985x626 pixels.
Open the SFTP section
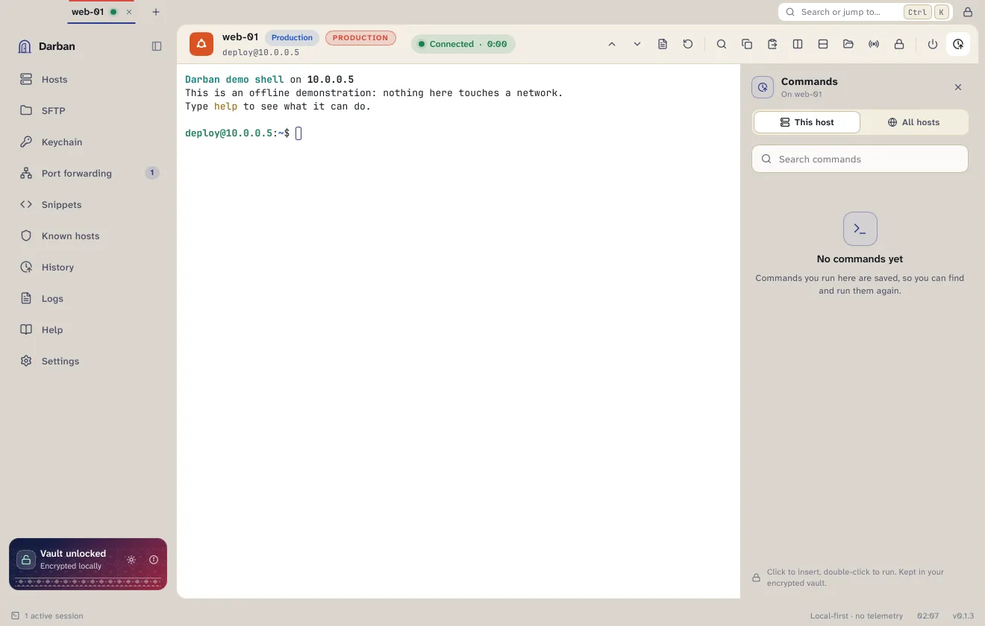pos(89,110)
